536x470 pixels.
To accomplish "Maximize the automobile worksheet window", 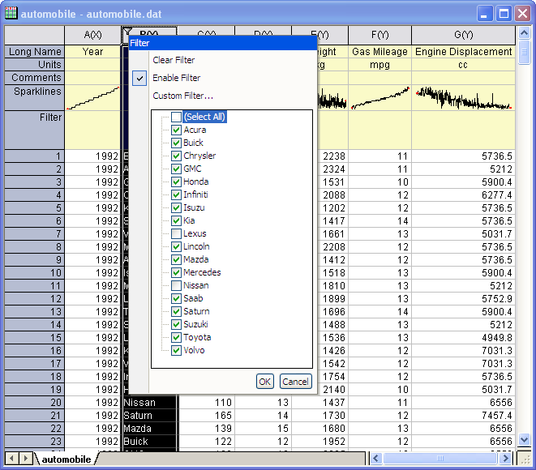I will [x=504, y=14].
